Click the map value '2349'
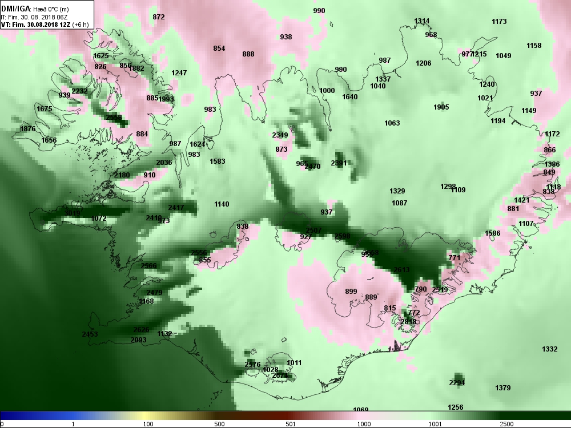Image resolution: width=571 pixels, height=428 pixels. click(x=280, y=135)
